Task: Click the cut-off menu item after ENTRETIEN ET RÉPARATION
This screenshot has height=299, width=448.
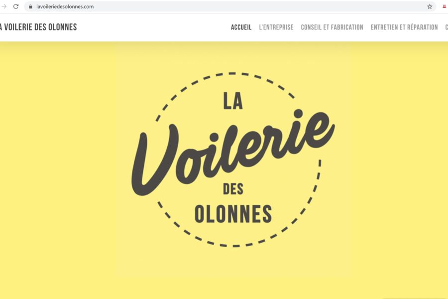Action: tap(447, 27)
